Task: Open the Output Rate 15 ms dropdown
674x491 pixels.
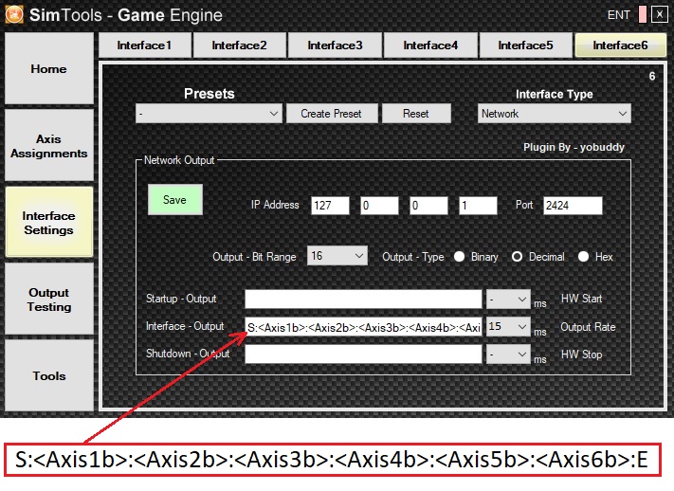Action: pyautogui.click(x=508, y=327)
